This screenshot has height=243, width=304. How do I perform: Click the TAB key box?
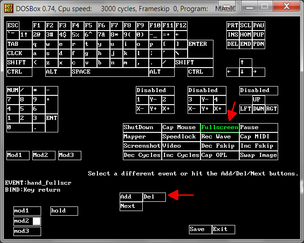pyautogui.click(x=19, y=44)
